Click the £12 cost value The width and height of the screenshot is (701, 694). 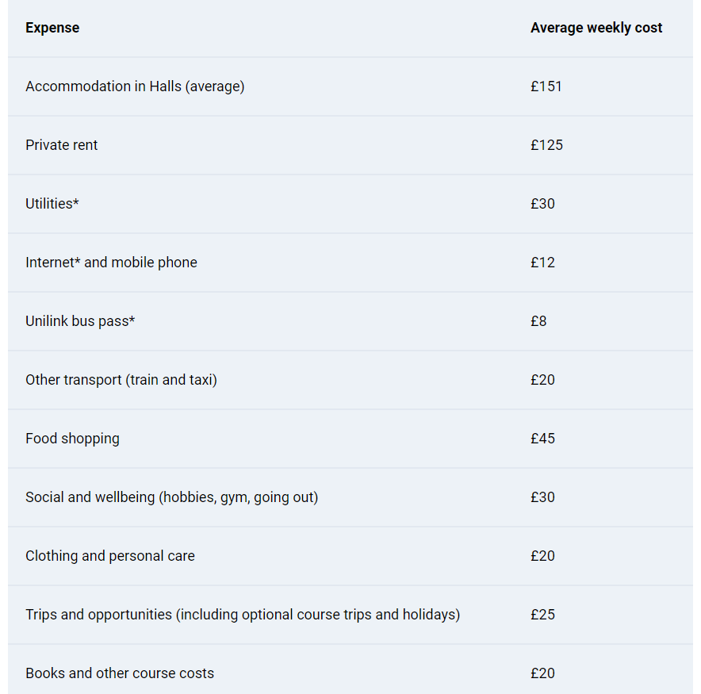point(542,263)
